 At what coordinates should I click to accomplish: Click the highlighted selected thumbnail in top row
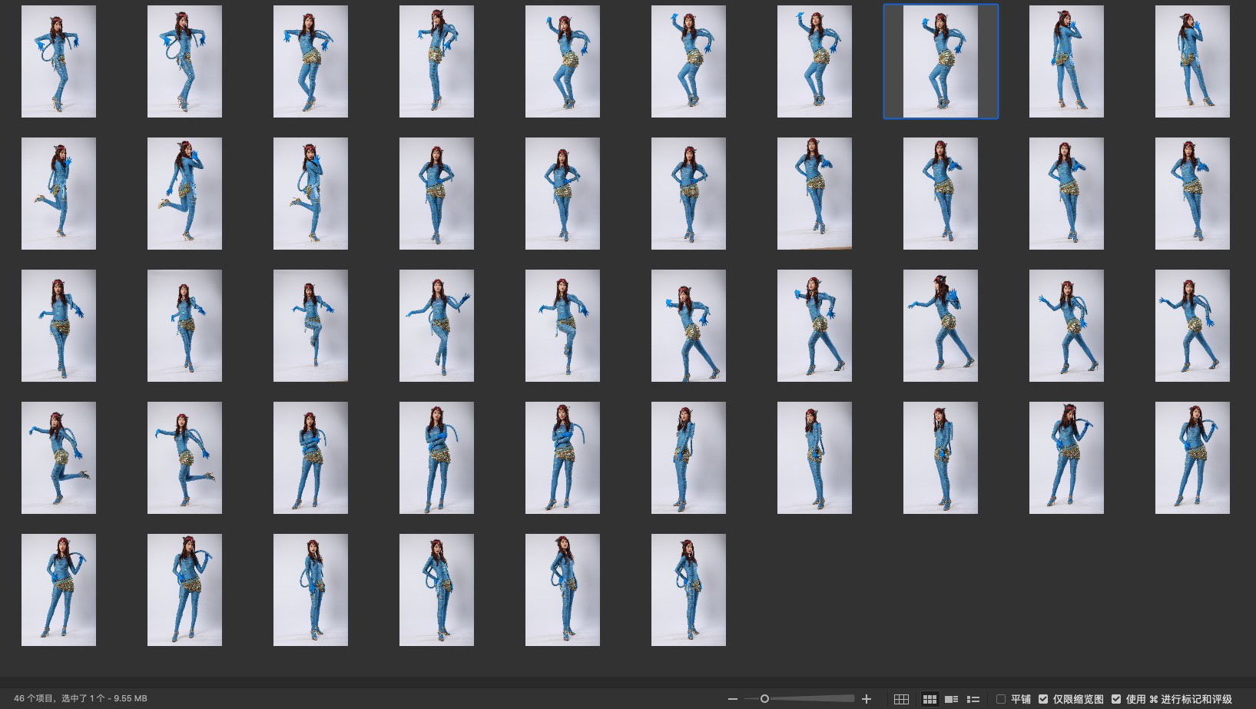(x=940, y=61)
